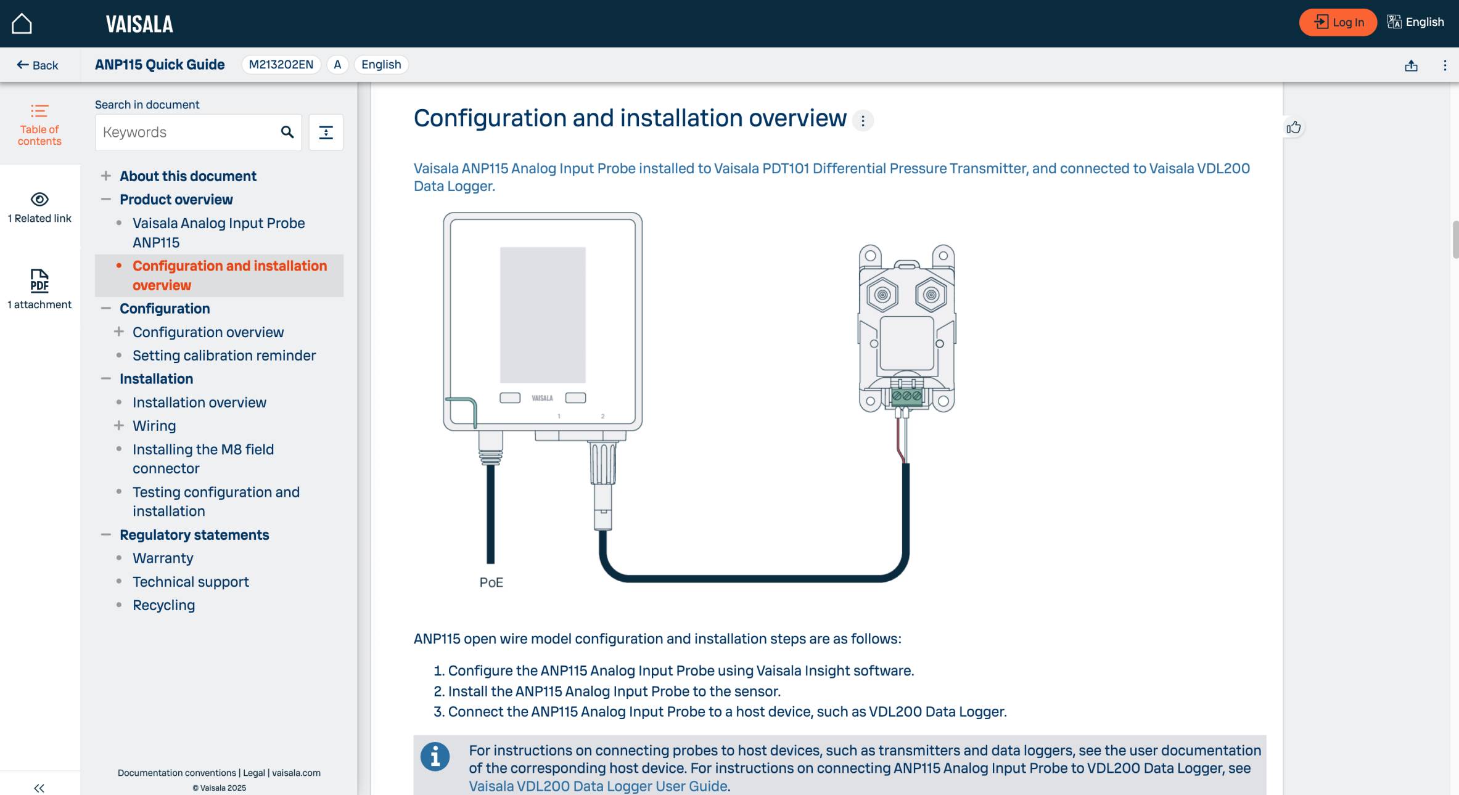Click the page vertical scrollbar thumb
Viewport: 1459px width, 795px height.
[x=1455, y=239]
